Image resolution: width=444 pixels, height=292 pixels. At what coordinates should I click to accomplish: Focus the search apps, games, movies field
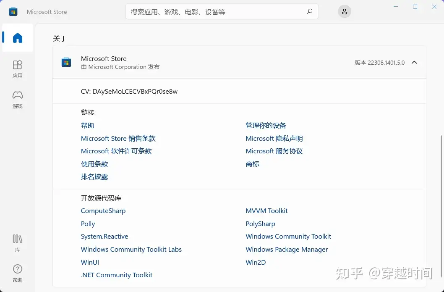tap(222, 12)
